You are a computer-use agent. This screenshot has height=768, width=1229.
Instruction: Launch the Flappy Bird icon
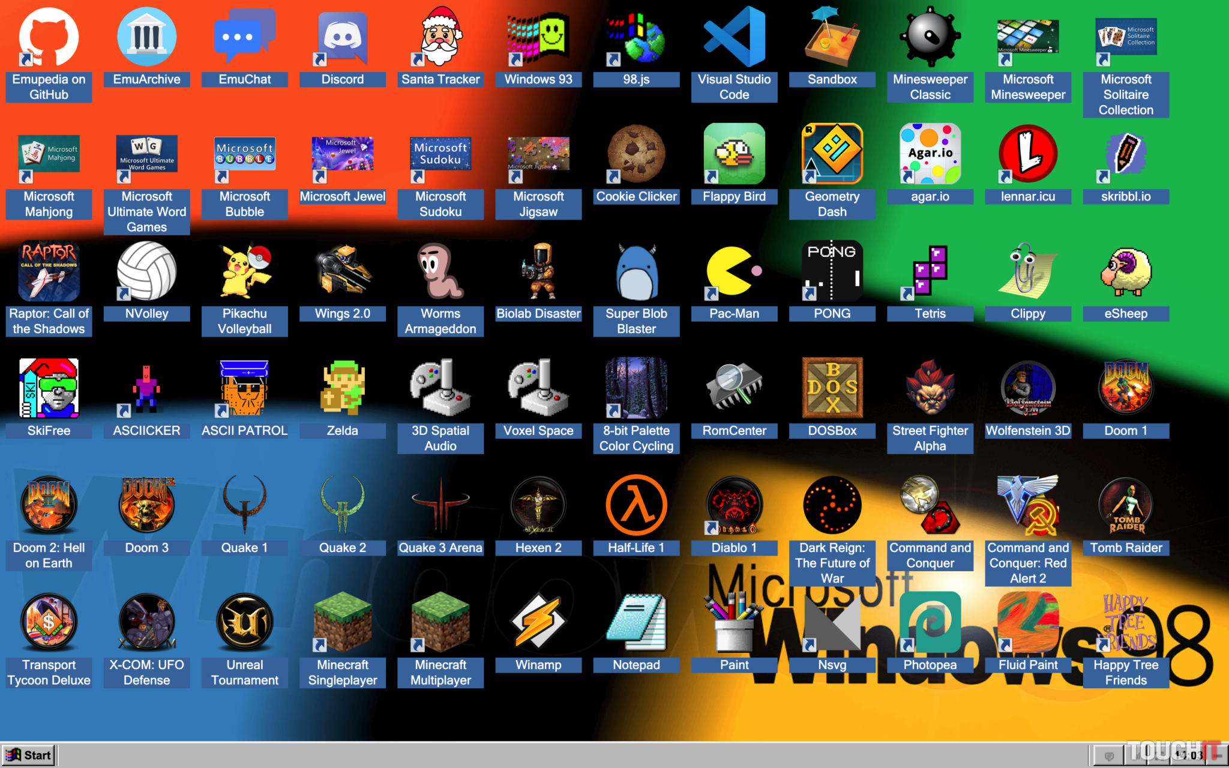pos(734,154)
